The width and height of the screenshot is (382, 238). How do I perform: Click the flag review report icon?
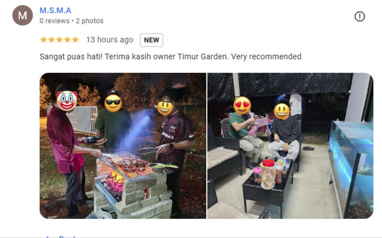pos(359,16)
